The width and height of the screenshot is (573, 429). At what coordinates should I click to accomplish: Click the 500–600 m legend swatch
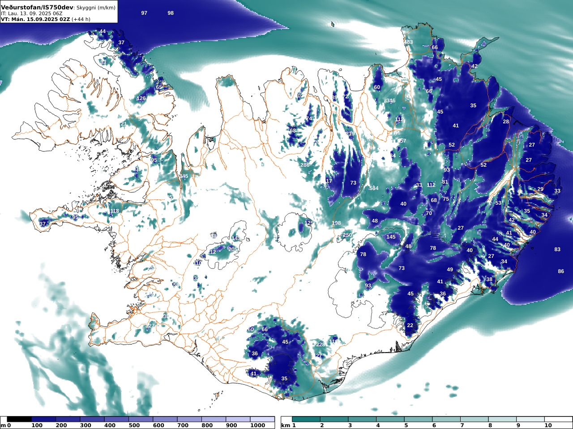pyautogui.click(x=141, y=419)
